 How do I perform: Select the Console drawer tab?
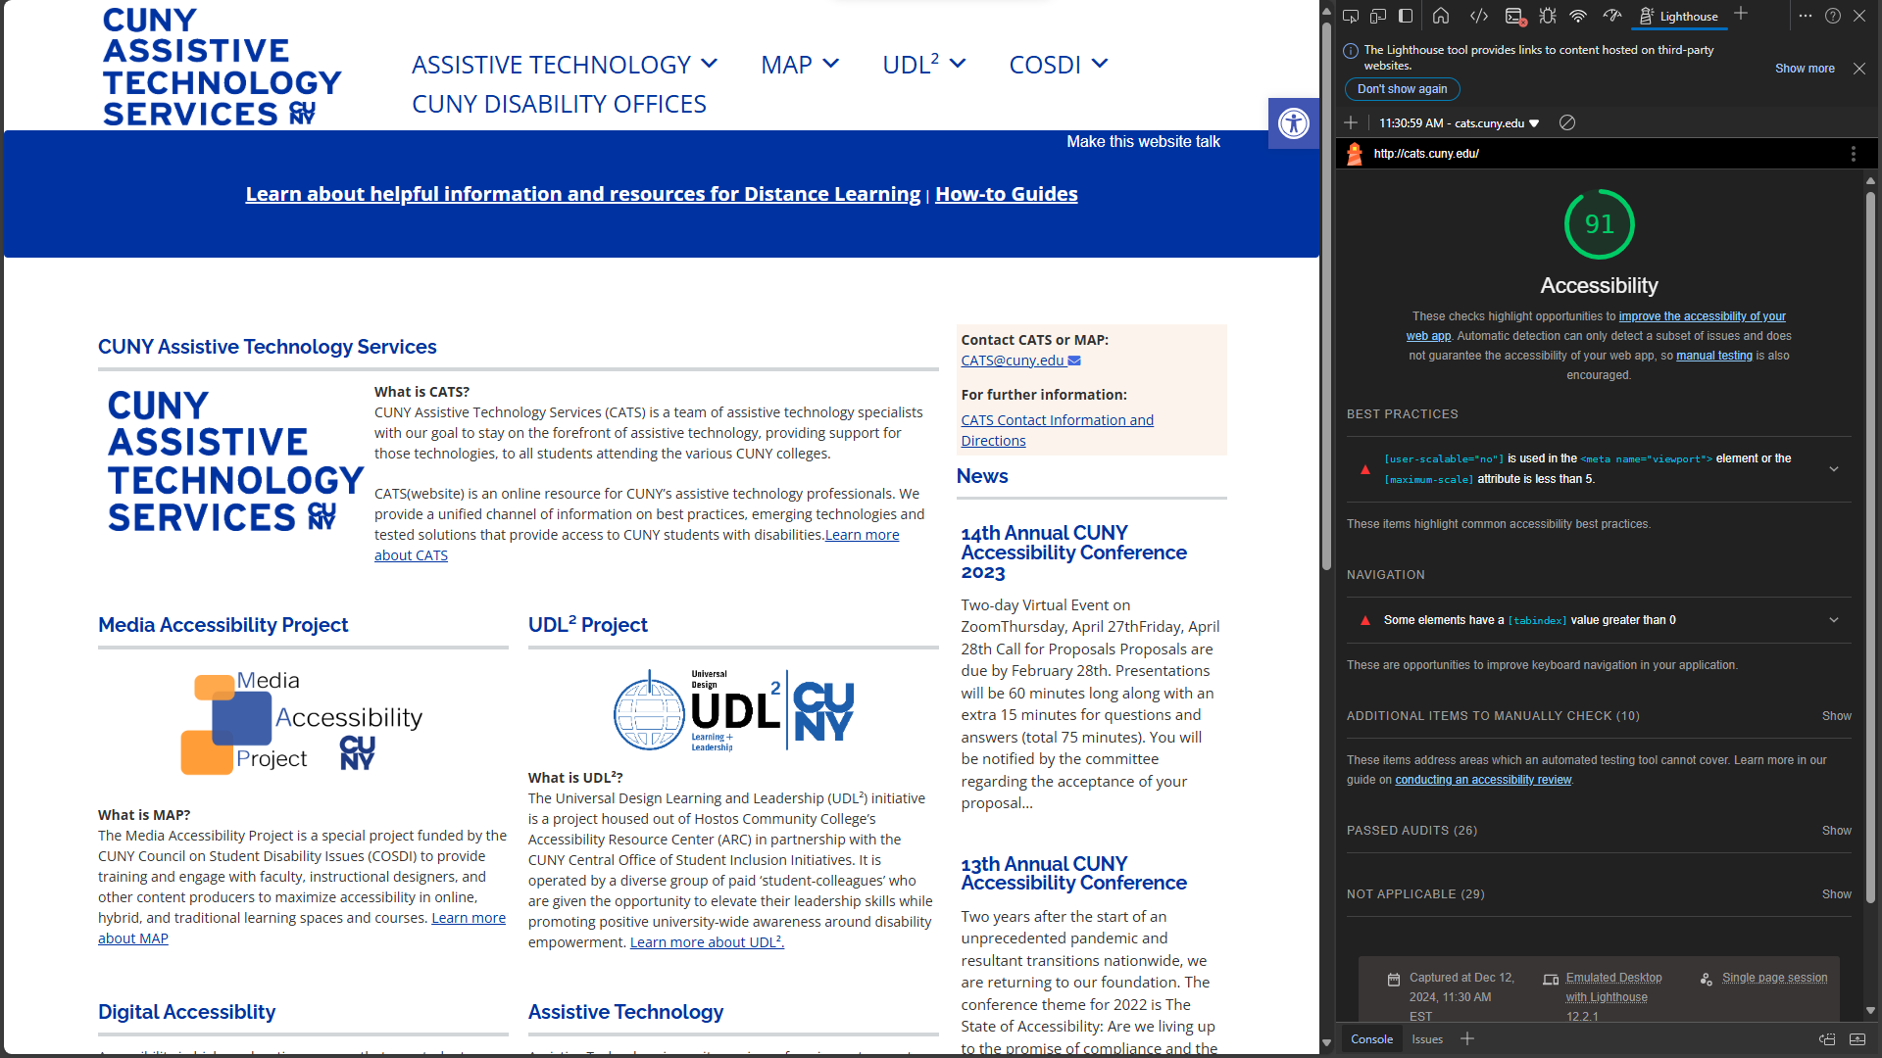1371,1039
